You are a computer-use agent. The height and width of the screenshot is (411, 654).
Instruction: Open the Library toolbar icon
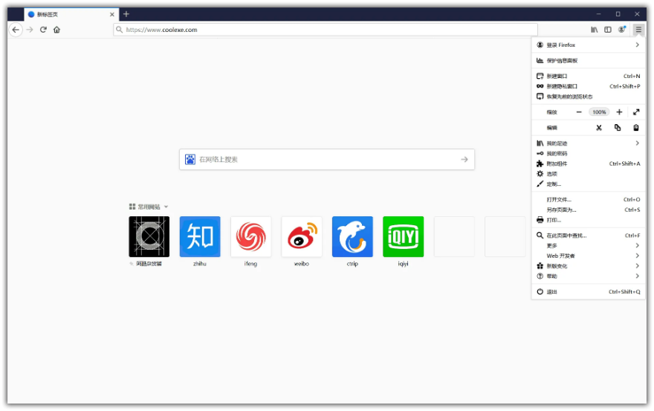tap(595, 30)
